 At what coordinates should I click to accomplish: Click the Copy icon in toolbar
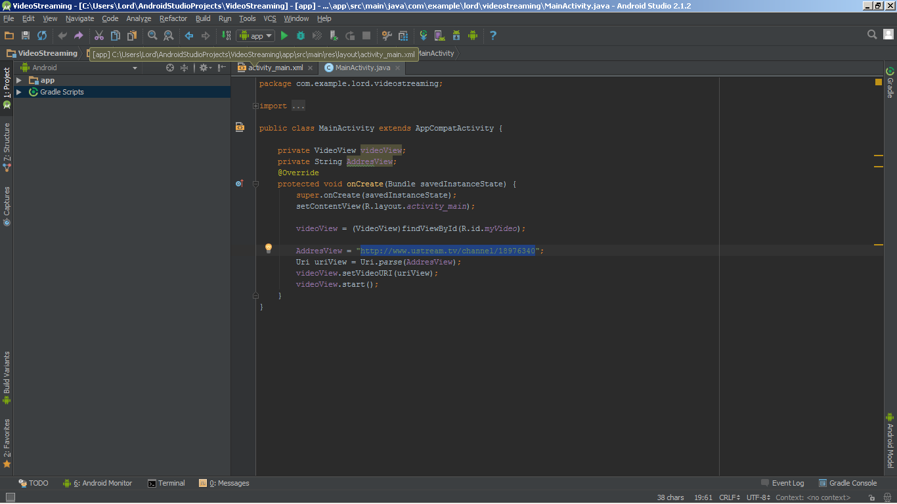point(116,35)
